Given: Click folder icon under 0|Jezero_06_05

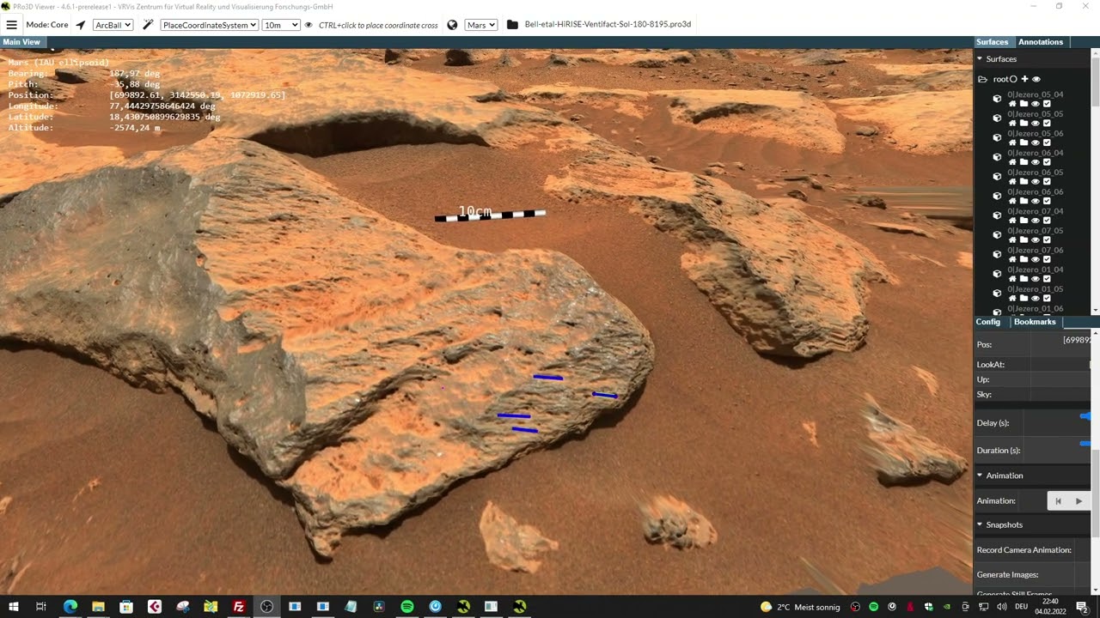Looking at the screenshot, I should (1024, 181).
